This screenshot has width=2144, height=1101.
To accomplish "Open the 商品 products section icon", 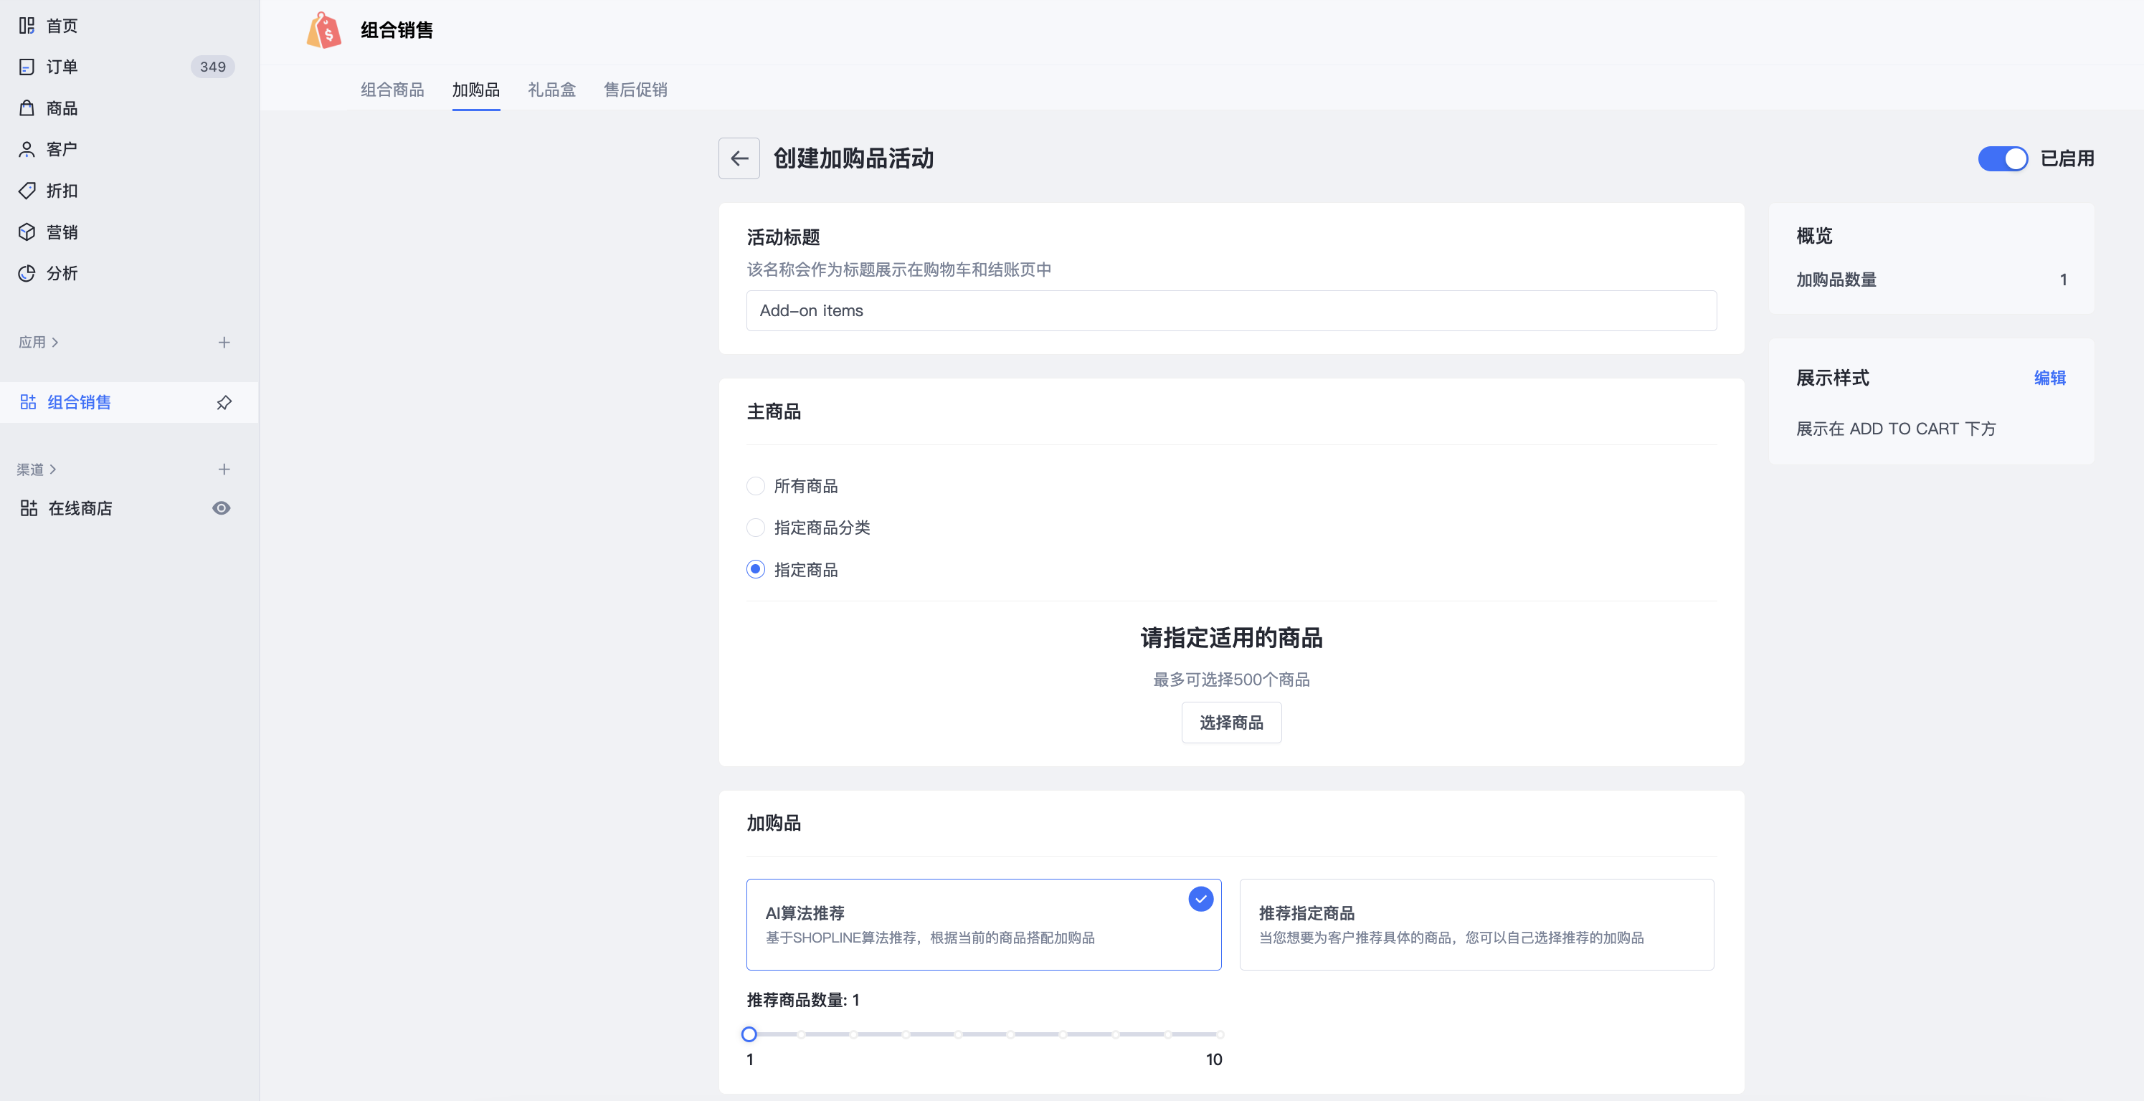I will tap(27, 108).
